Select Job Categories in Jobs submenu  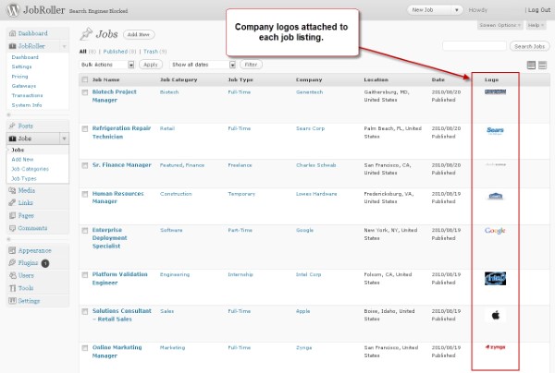point(30,169)
